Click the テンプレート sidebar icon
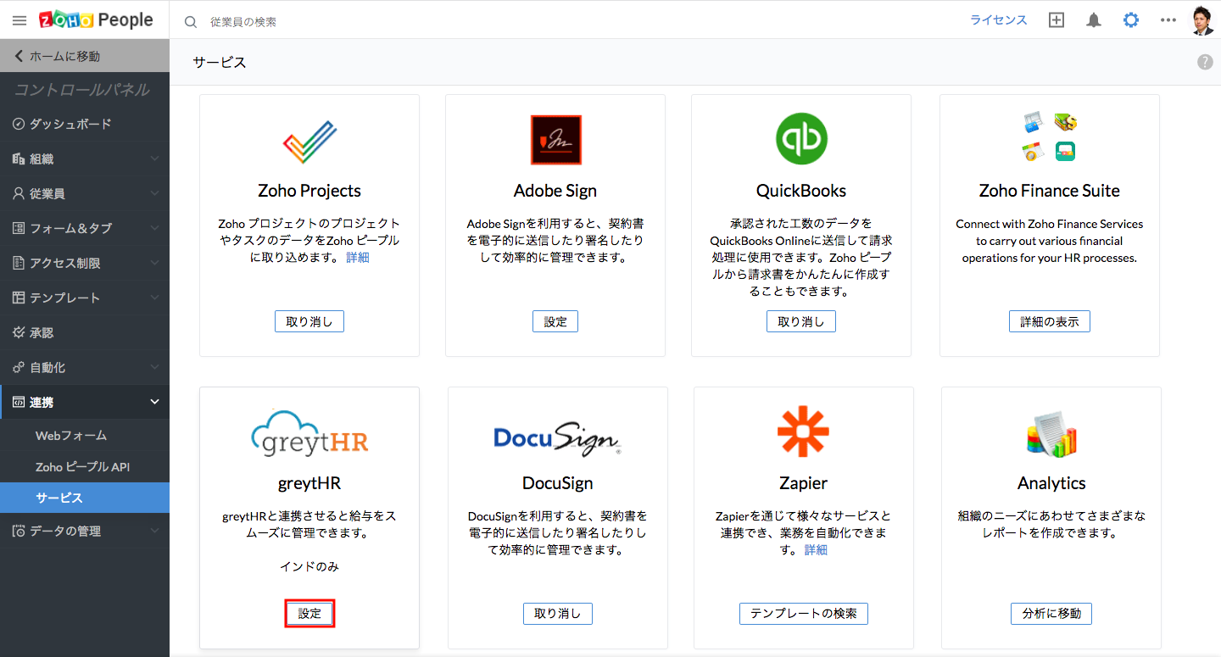The height and width of the screenshot is (657, 1221). (19, 298)
